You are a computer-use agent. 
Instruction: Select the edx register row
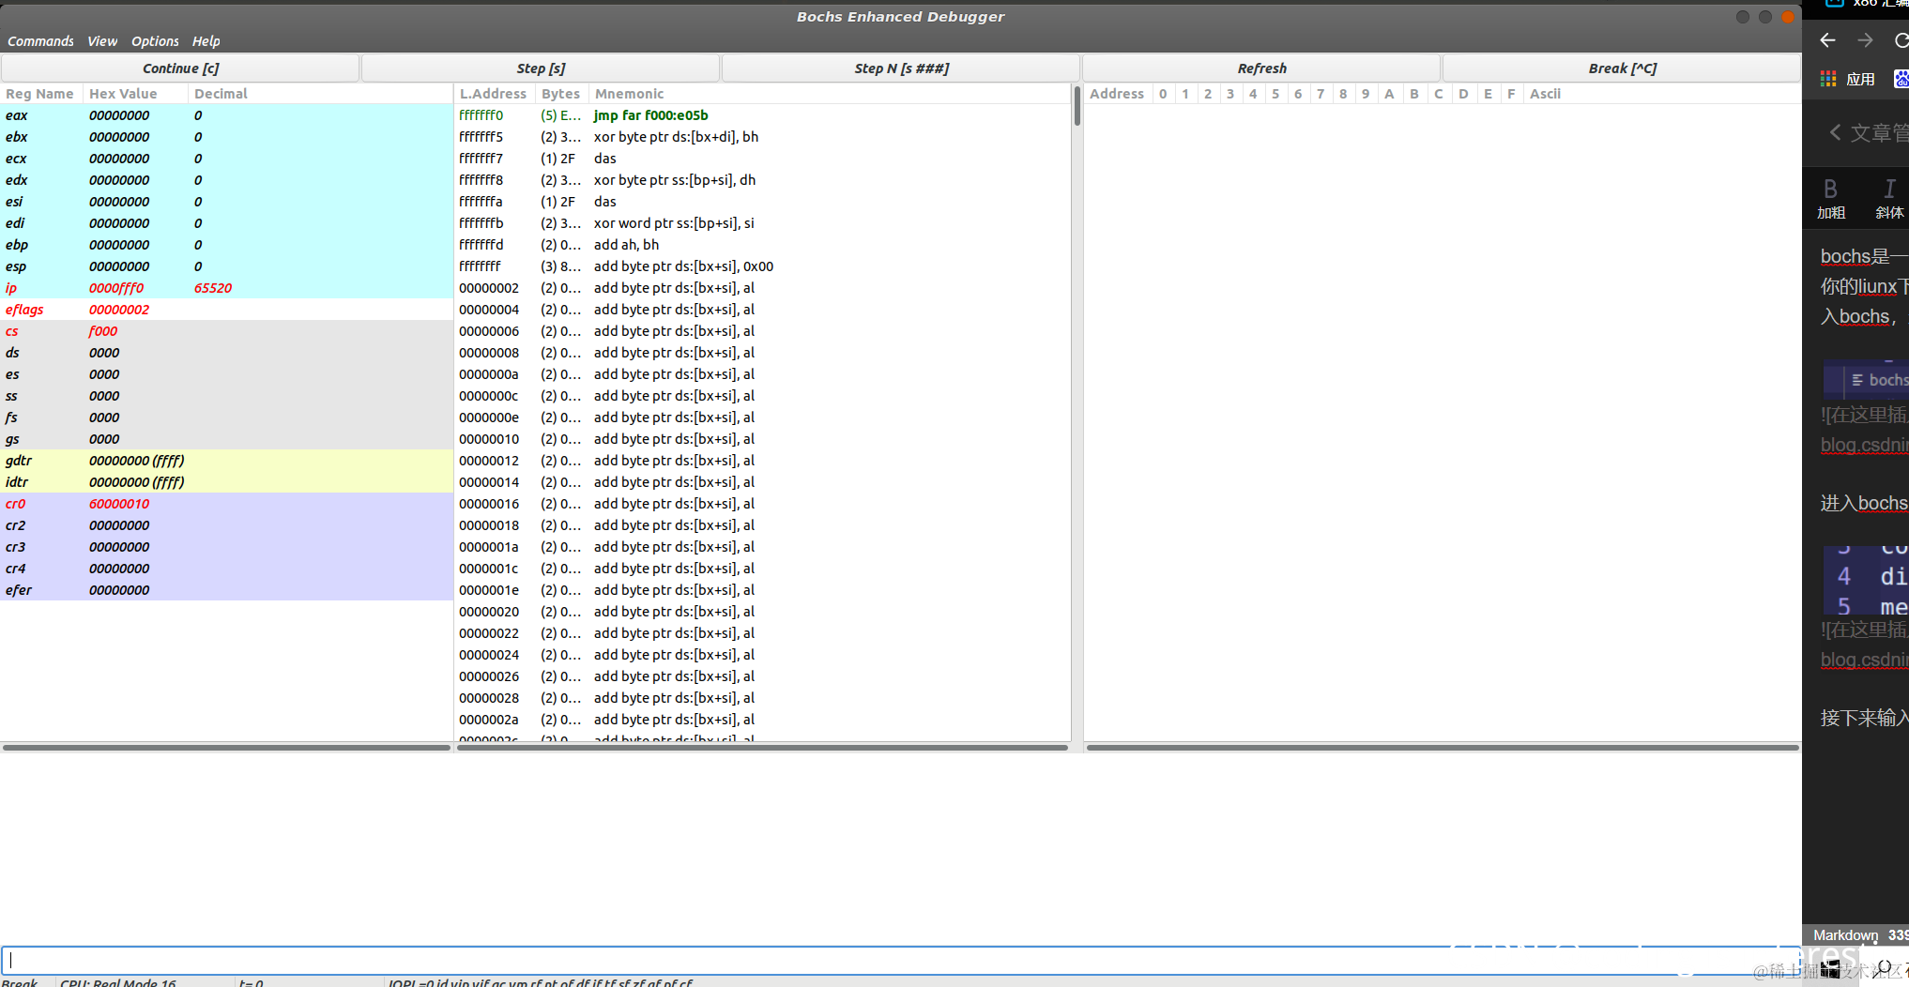226,180
